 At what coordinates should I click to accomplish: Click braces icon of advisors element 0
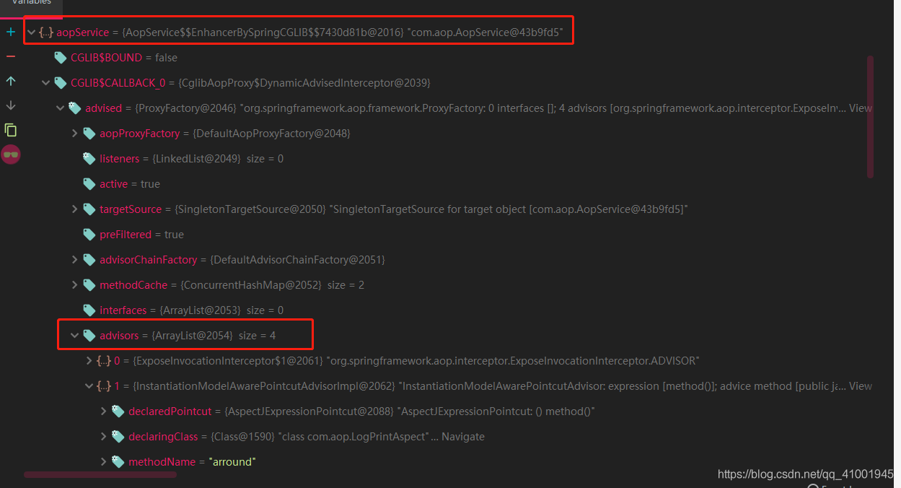point(104,361)
